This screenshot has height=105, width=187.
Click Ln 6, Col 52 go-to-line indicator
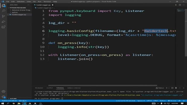pyautogui.click(x=125, y=101)
